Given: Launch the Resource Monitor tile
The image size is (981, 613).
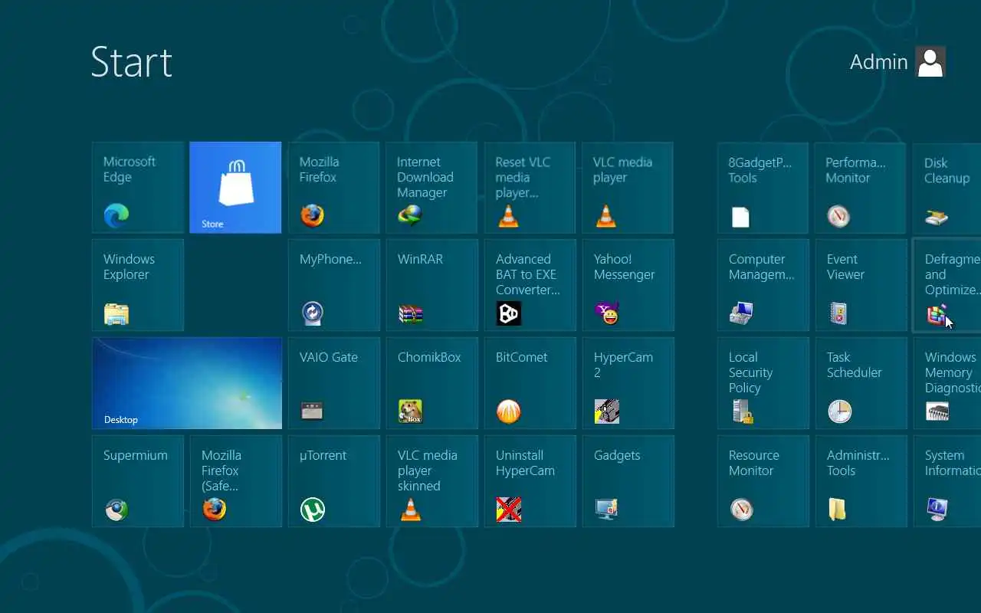Looking at the screenshot, I should [763, 481].
